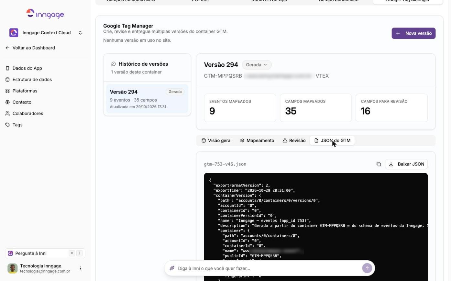The image size is (451, 281).
Task: Click the Colaboradores people icon
Action: tap(7, 114)
